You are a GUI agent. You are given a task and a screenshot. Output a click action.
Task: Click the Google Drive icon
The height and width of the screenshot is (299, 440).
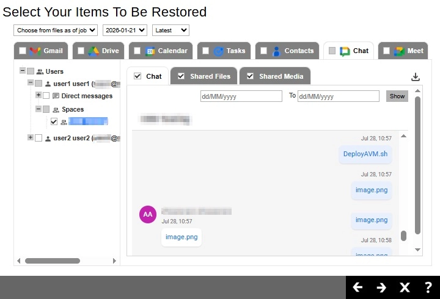pos(94,51)
